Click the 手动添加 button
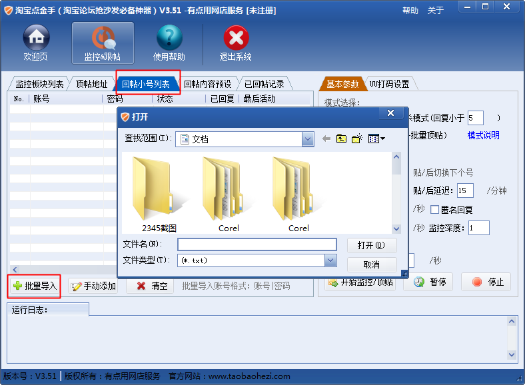525x385 pixels. [x=94, y=286]
